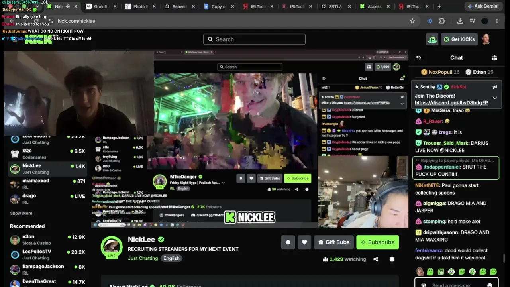Click the bigmigga username in chat
Viewport: 510px width, 287px height.
coord(434,203)
